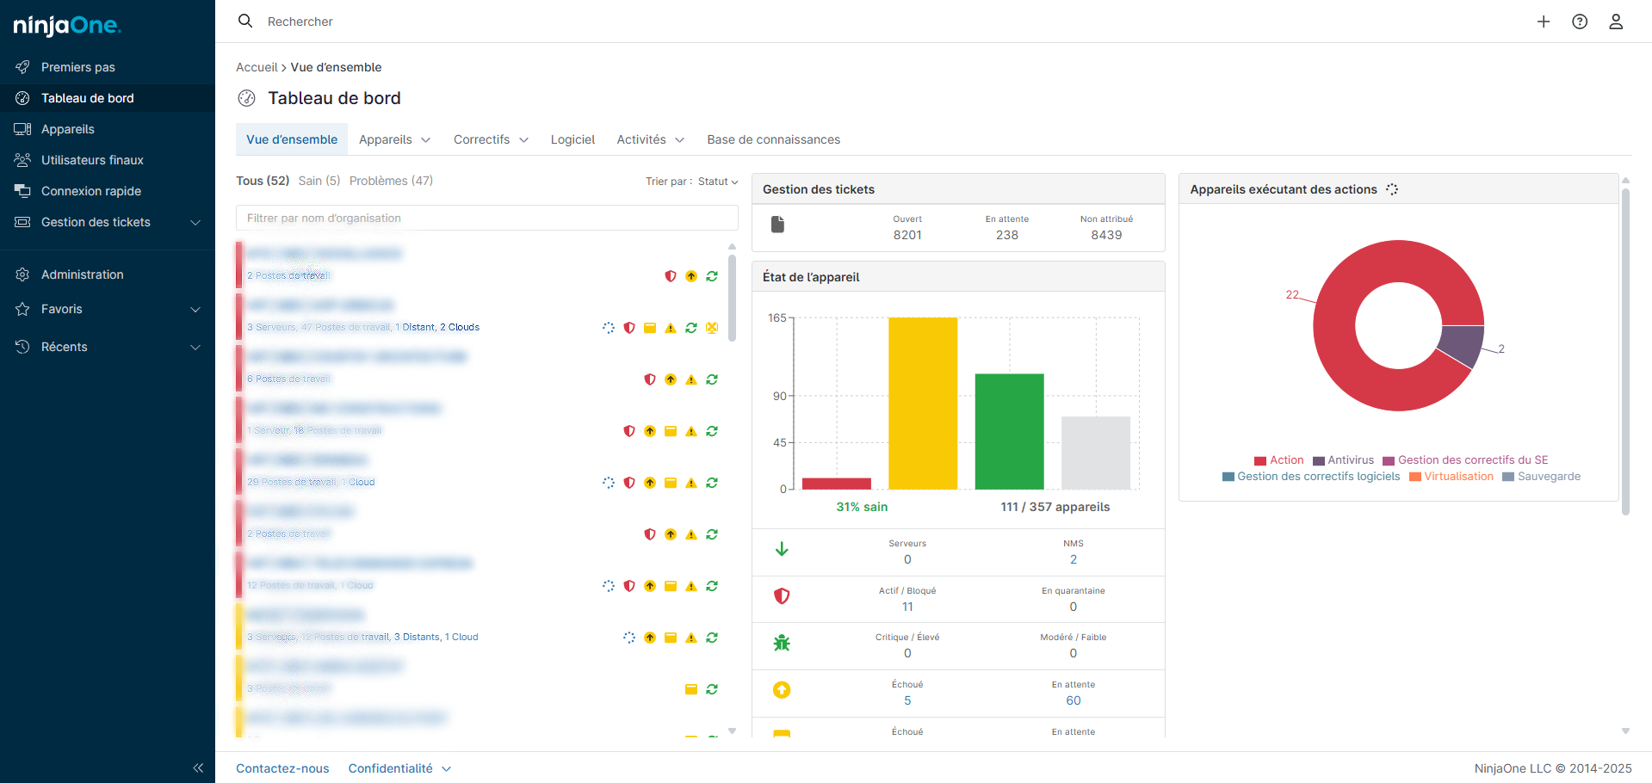
Task: Toggle the Antivirus legend entry in chart
Action: (1343, 460)
